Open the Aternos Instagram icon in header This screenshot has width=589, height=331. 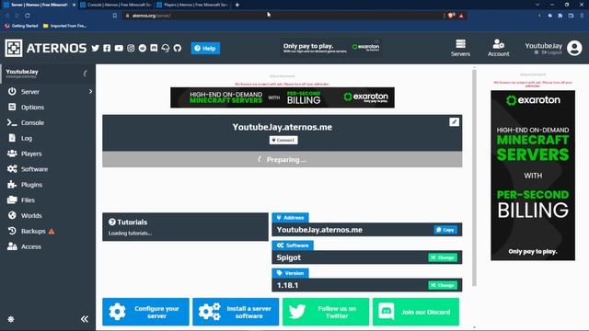(x=131, y=48)
